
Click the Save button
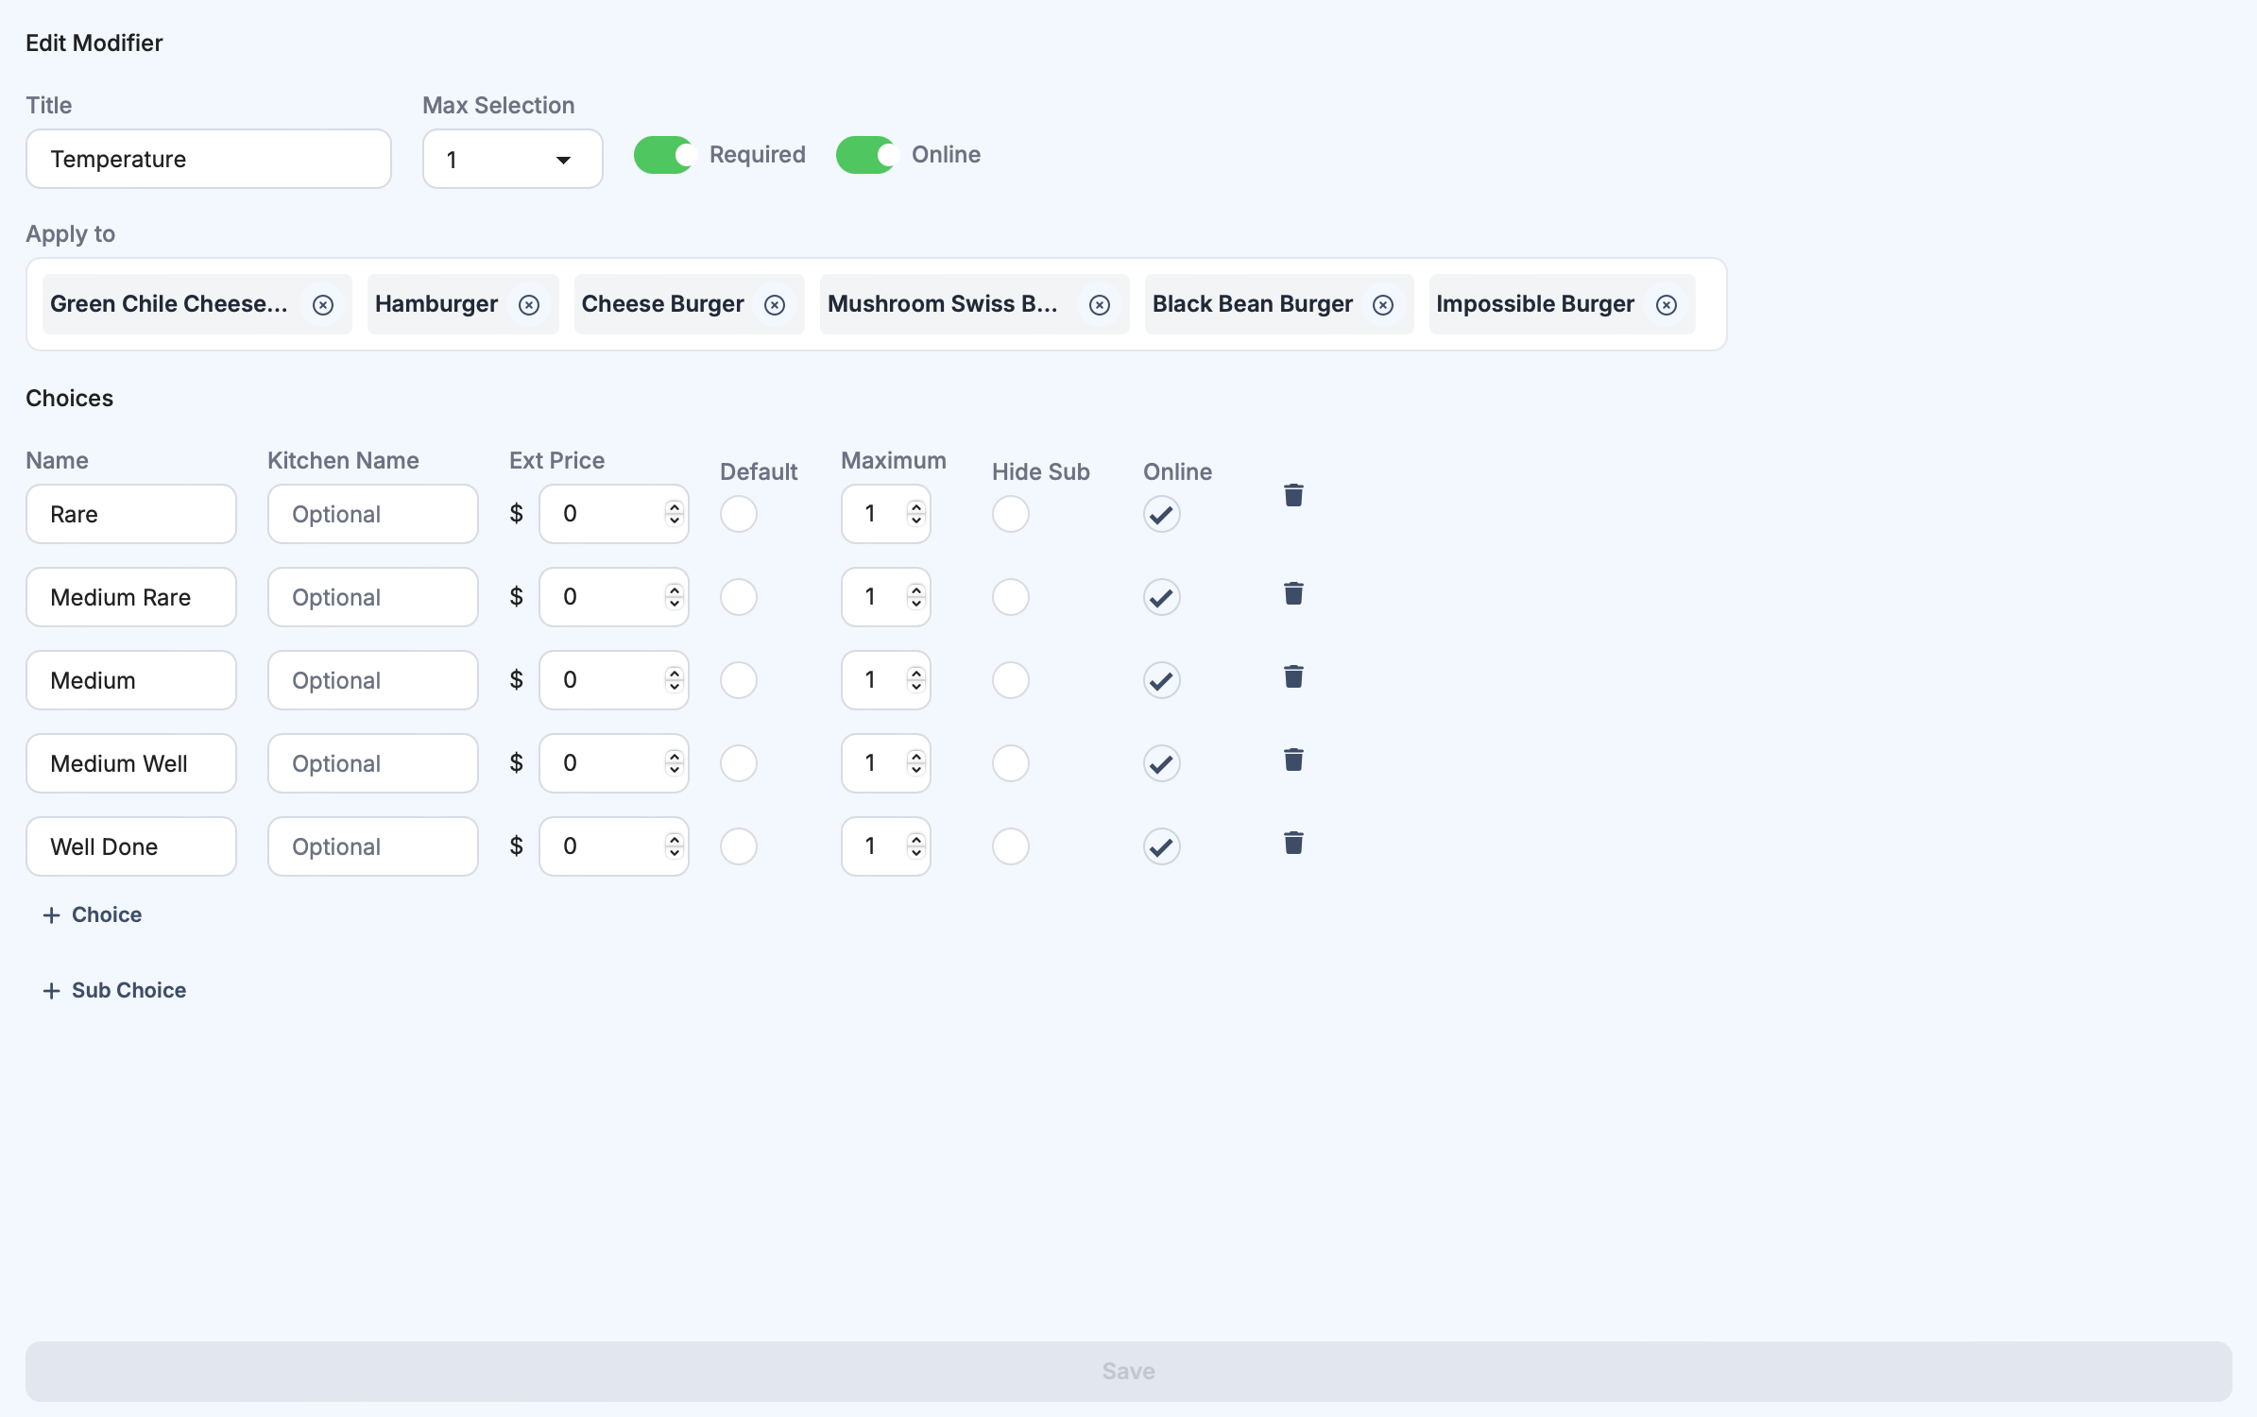(x=1128, y=1371)
